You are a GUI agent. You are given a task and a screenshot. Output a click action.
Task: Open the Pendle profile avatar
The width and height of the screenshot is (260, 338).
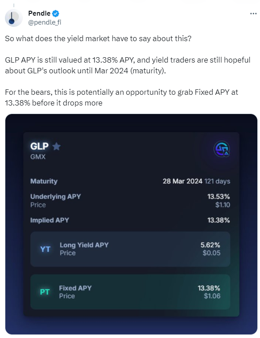(13, 18)
